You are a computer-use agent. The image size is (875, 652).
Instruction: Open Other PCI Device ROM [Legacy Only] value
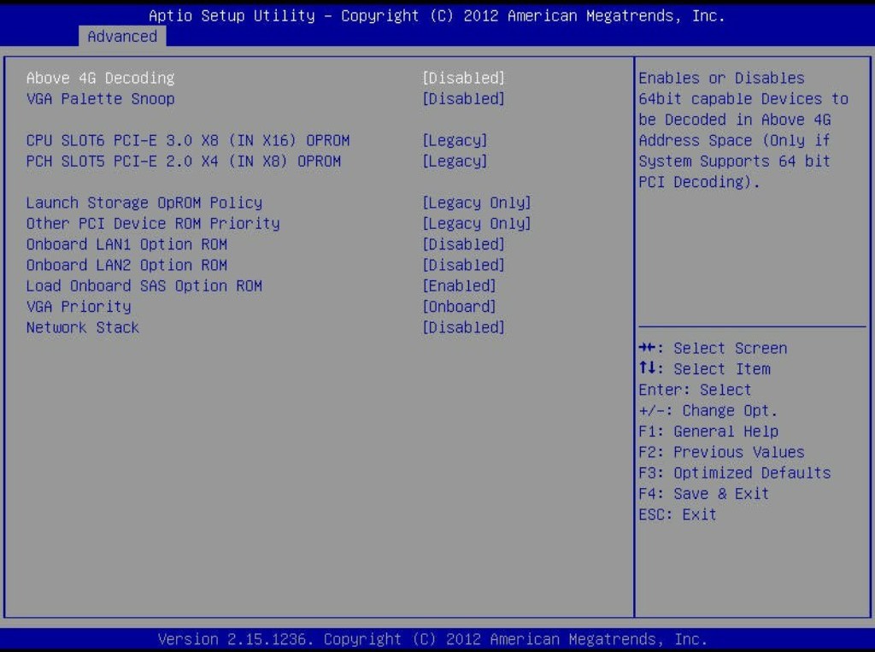[x=477, y=223]
